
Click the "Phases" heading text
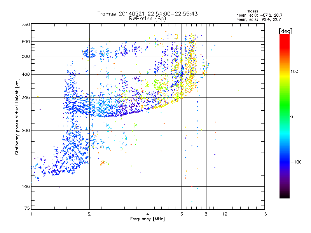coord(252,11)
